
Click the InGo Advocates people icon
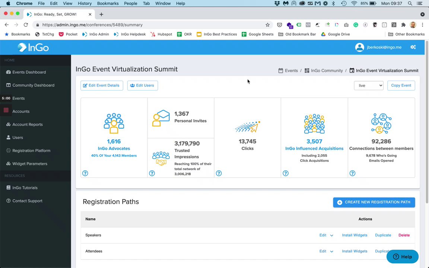tap(114, 123)
